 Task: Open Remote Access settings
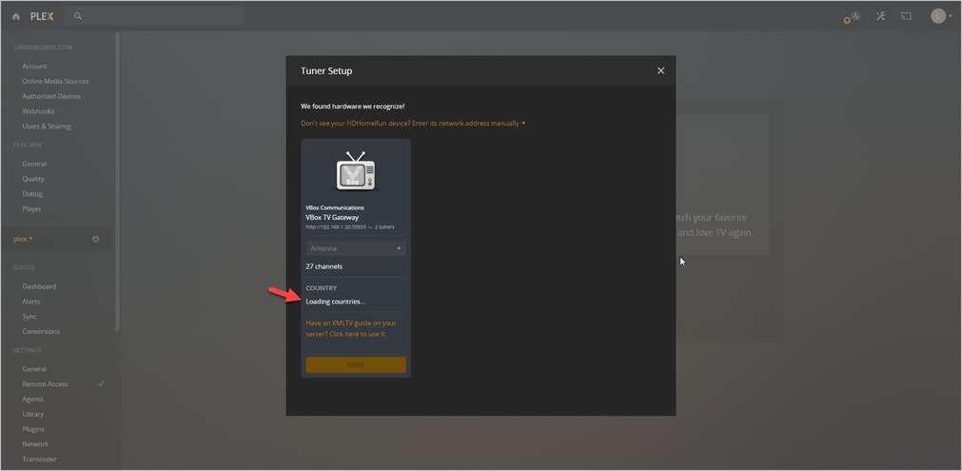point(46,383)
